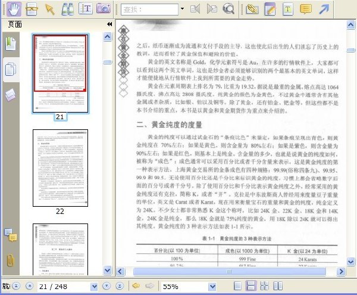
Task: Go to previous page
Action: click(30, 286)
